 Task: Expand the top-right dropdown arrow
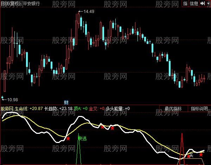208,3
